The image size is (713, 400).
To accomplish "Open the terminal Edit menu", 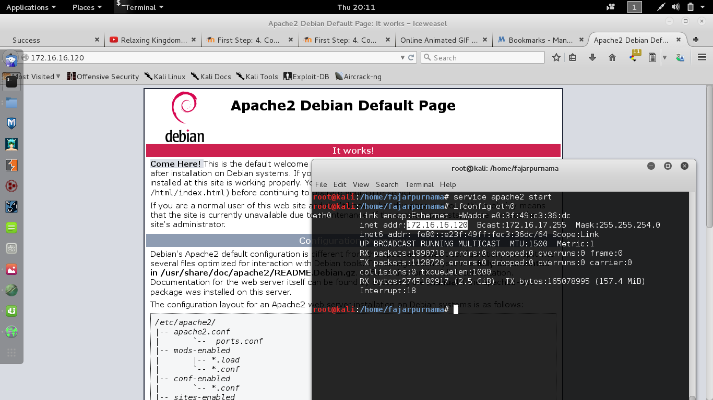I will (340, 184).
